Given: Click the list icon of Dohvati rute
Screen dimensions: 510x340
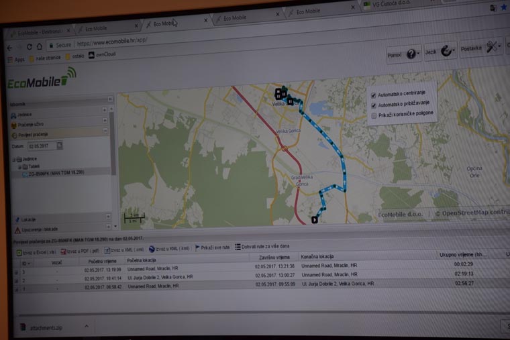Looking at the screenshot, I should [x=238, y=247].
